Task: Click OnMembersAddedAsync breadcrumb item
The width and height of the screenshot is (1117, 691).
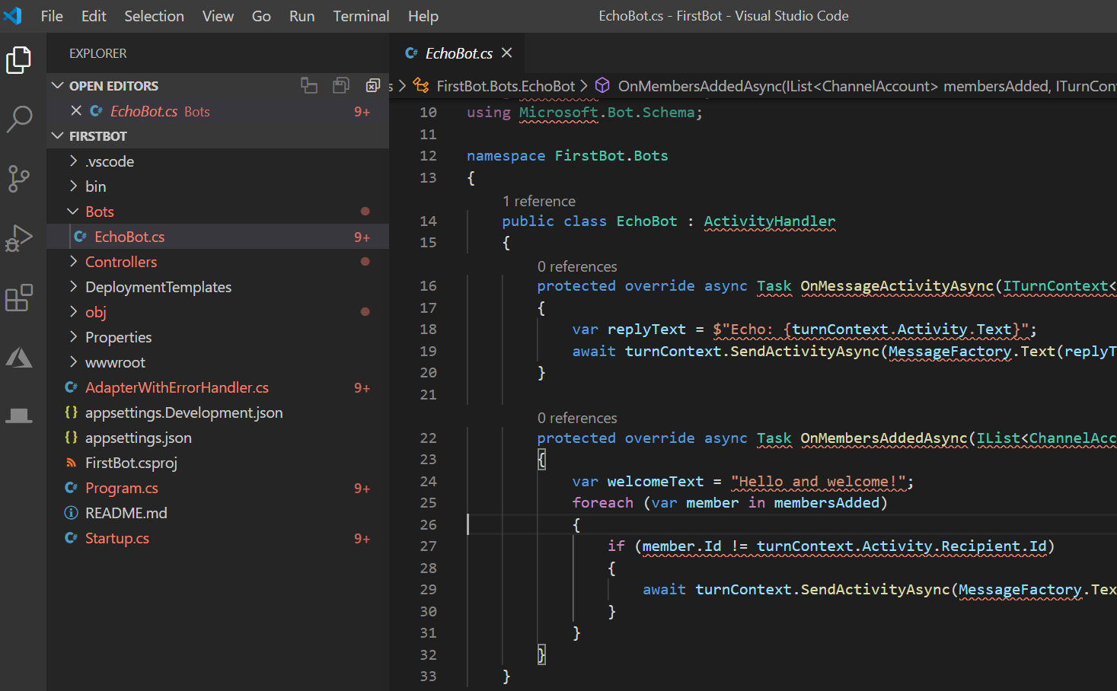Action: coord(867,86)
